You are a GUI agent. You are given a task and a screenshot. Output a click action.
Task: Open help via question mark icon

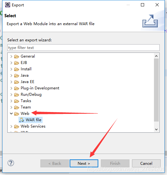(x=11, y=163)
